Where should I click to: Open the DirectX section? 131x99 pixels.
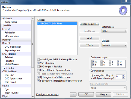(x=16, y=43)
